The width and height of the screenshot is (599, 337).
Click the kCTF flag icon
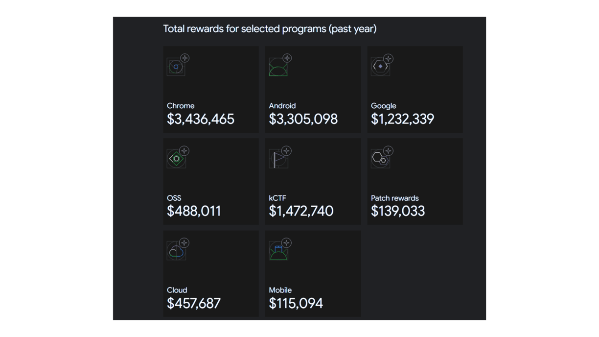[280, 157]
